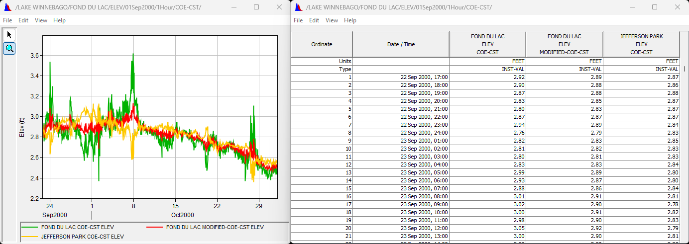Open File menu in plot window
Viewport: 689px width, 244px height.
pos(7,20)
